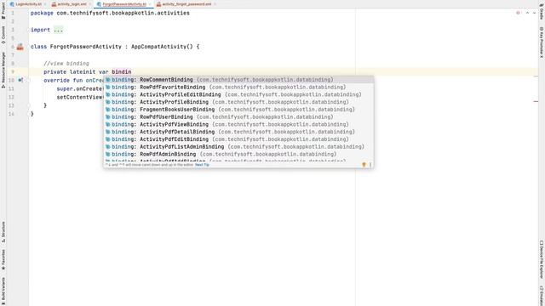Image resolution: width=545 pixels, height=306 pixels.
Task: Choose RowPdfUserBinding completion suggestion
Action: (x=238, y=117)
